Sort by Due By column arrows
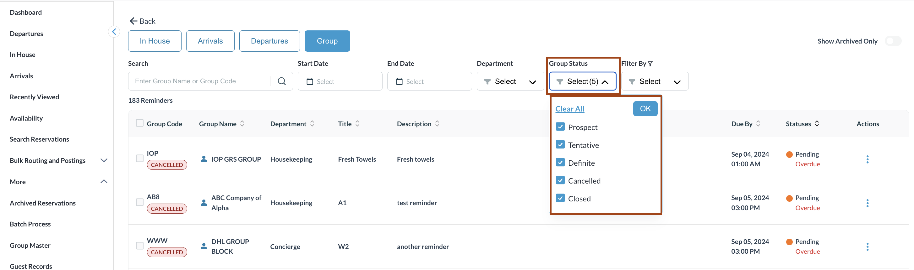 click(x=758, y=124)
